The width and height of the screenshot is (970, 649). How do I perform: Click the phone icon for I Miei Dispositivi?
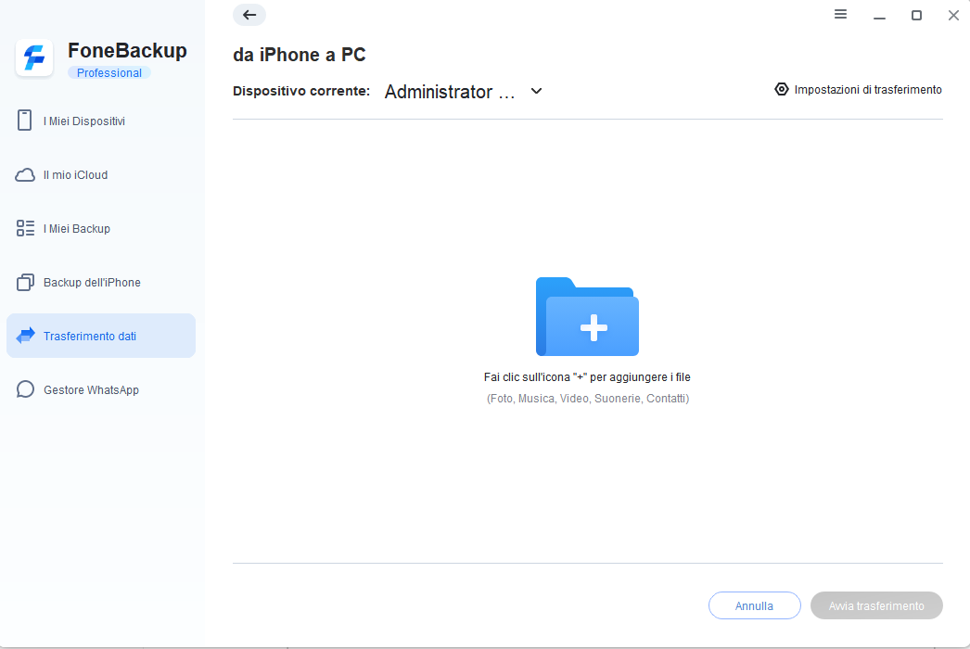25,120
